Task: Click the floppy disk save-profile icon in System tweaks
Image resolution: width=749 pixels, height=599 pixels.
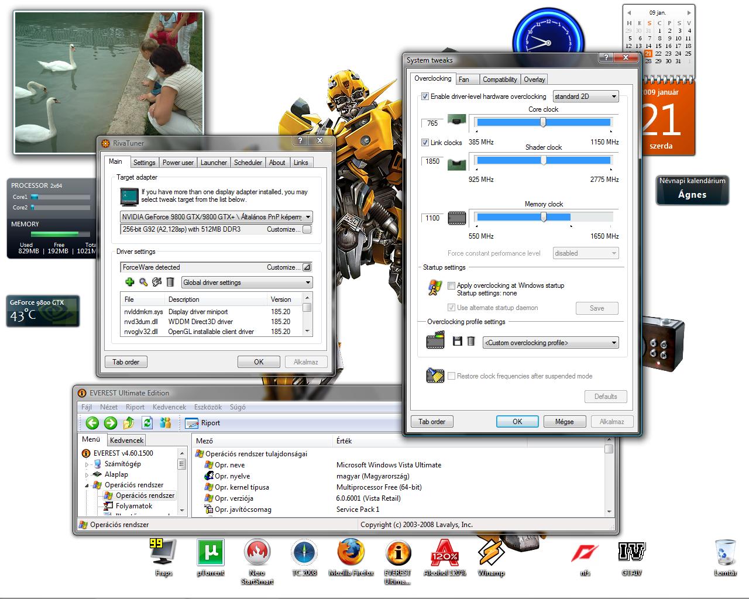Action: tap(458, 341)
